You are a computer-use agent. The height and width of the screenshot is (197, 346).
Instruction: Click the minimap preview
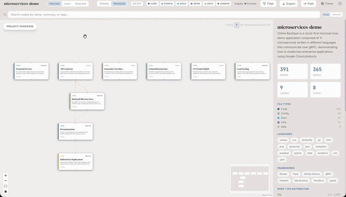pyautogui.click(x=249, y=178)
